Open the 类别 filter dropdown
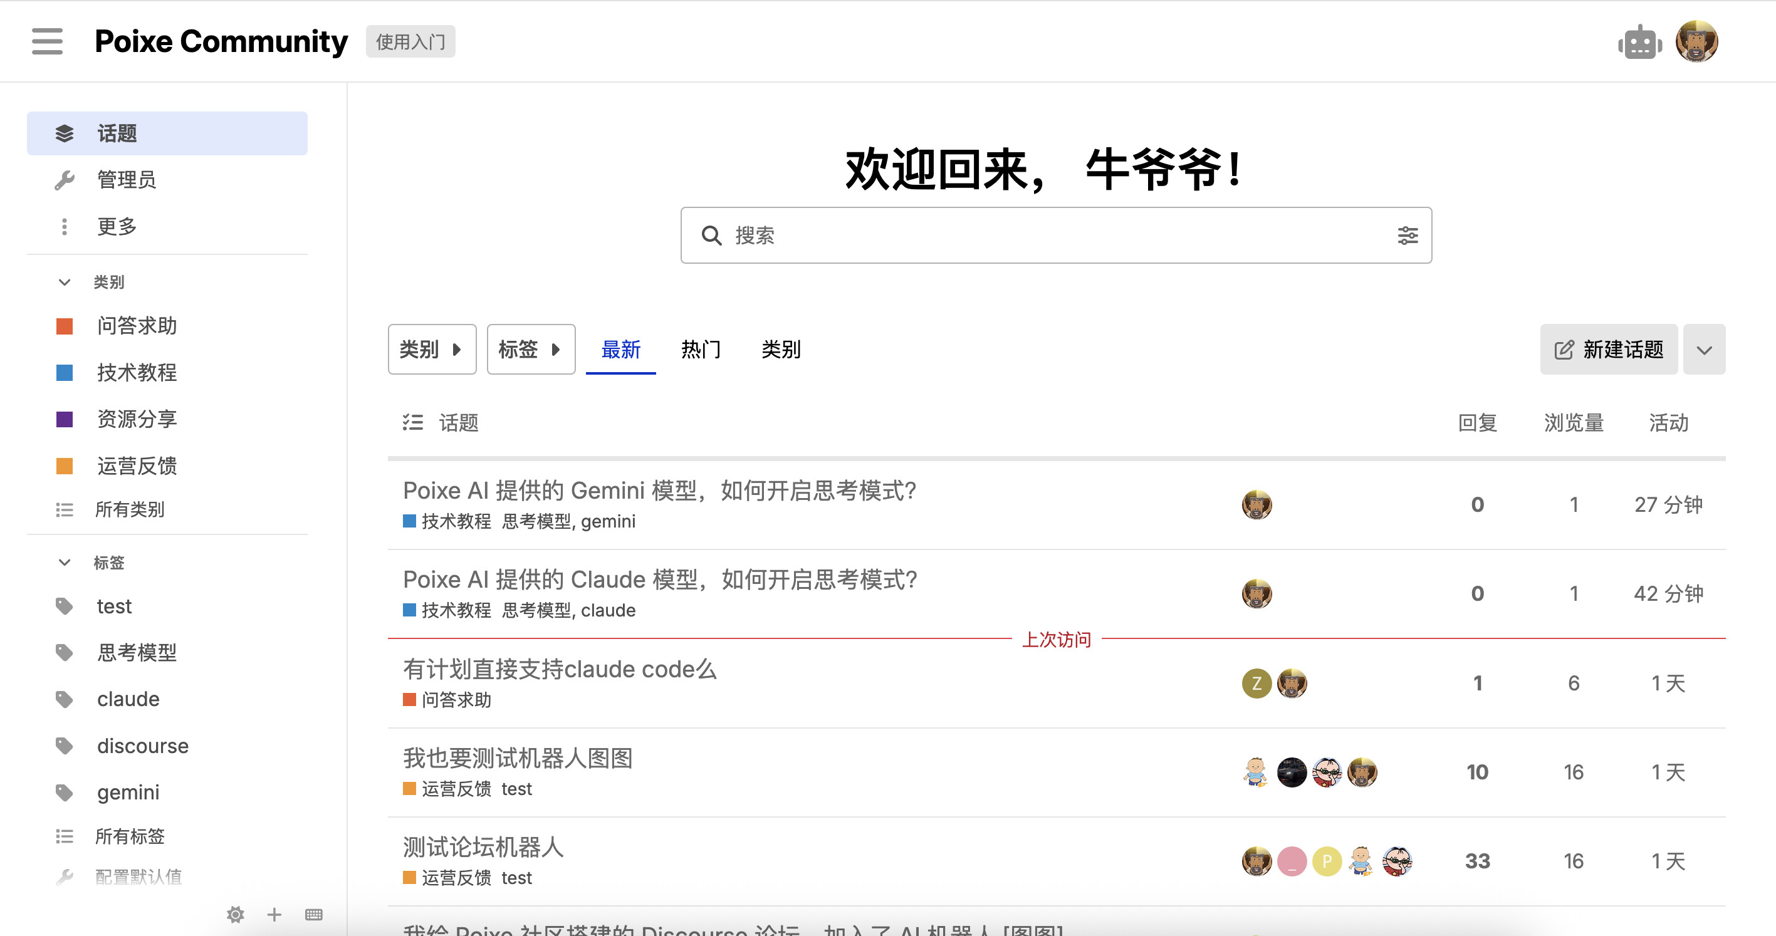Screen dimensions: 1776x936 click(x=432, y=350)
